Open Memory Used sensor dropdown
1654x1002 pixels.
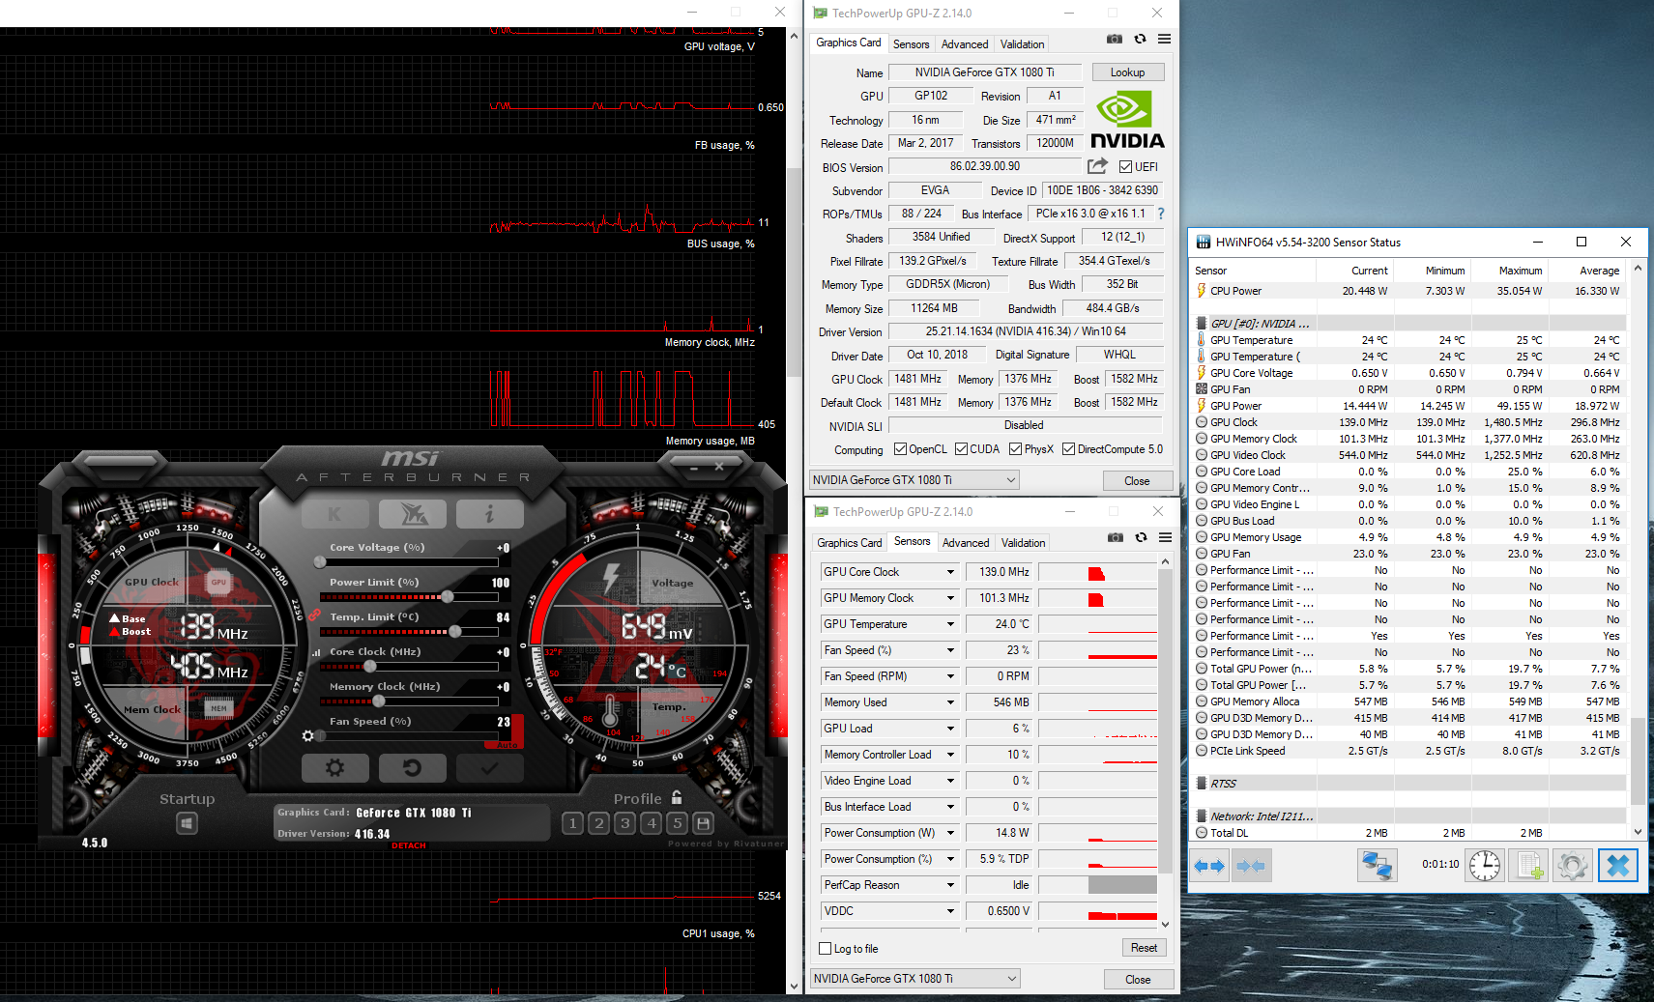point(950,702)
